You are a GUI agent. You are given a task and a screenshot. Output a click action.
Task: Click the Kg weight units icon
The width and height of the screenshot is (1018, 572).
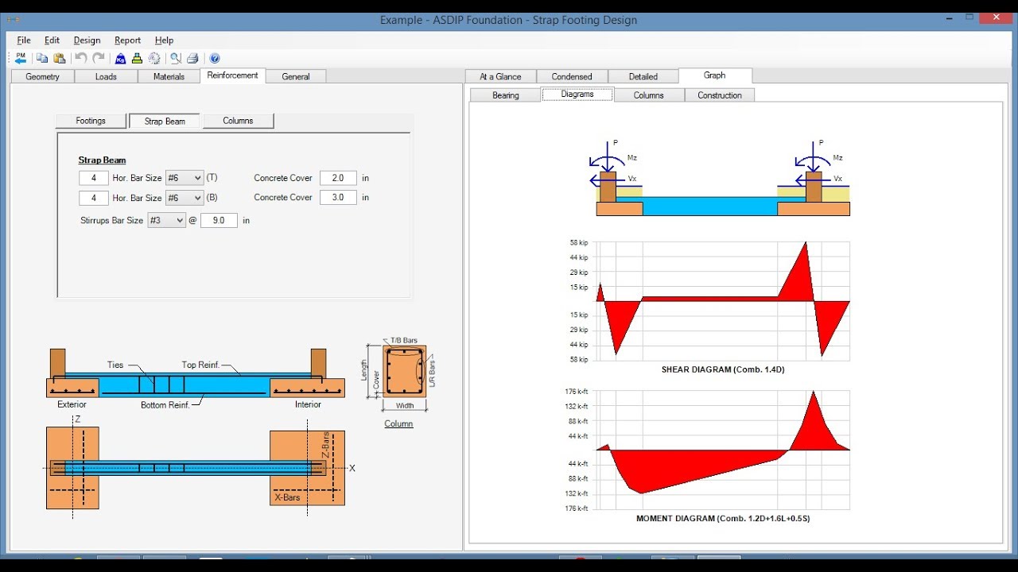pyautogui.click(x=120, y=58)
